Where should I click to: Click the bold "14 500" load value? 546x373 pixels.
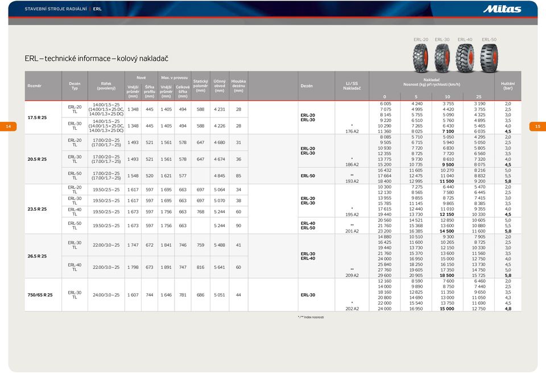(x=447, y=231)
